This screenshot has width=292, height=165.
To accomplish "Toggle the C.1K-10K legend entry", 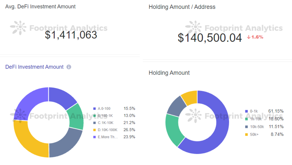I will pos(106,123).
